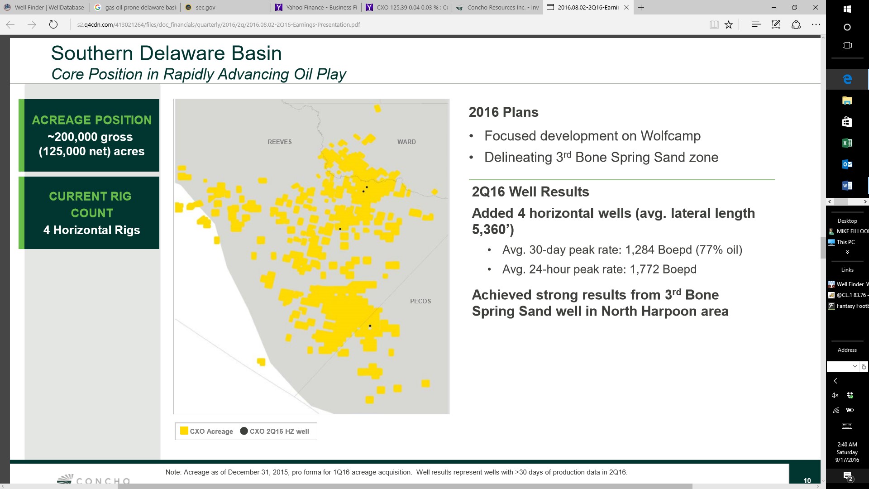Switch to Concho Resources Inc. tab
This screenshot has width=869, height=489.
pos(497,7)
